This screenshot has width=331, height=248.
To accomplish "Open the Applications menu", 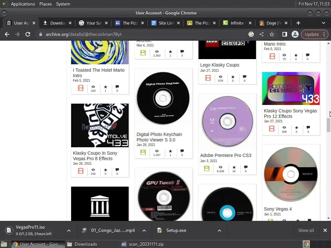I will [23, 4].
